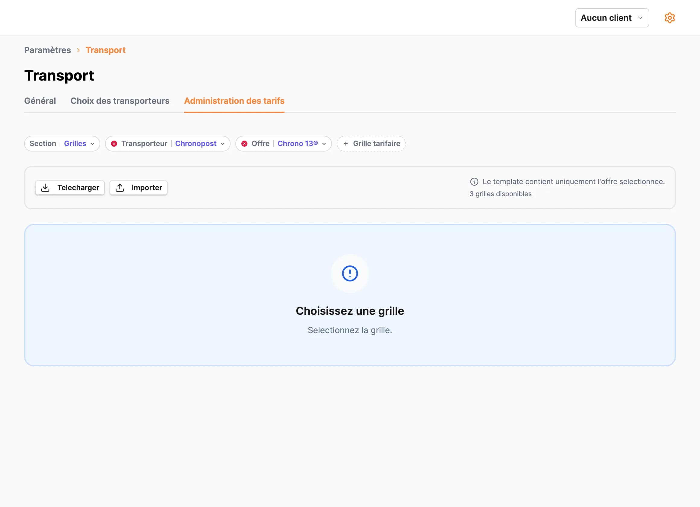The width and height of the screenshot is (700, 507).
Task: Remove the Chrono 13 offre filter
Action: pyautogui.click(x=244, y=144)
